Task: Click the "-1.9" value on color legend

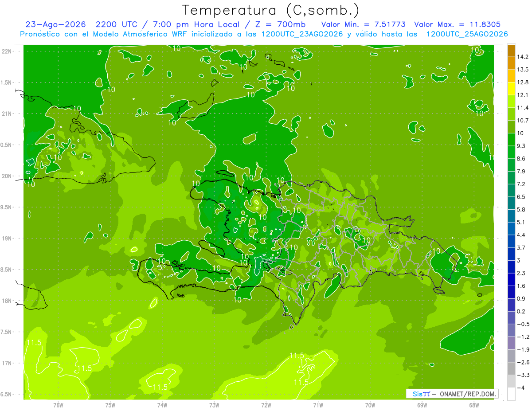Action: (524, 350)
